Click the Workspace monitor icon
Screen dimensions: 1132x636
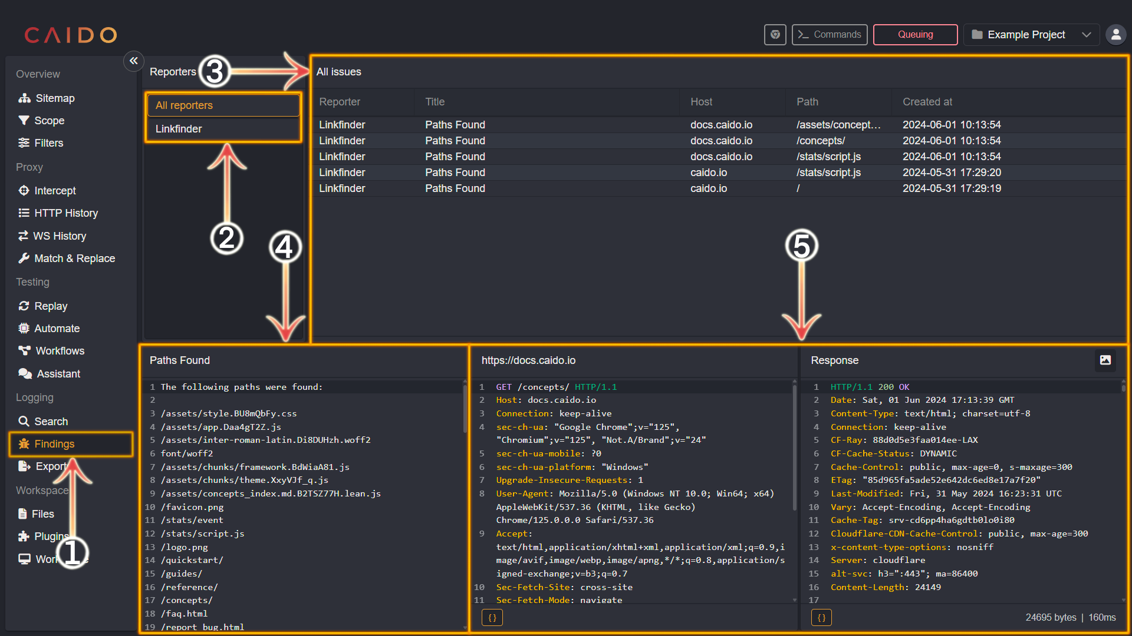[x=24, y=559]
